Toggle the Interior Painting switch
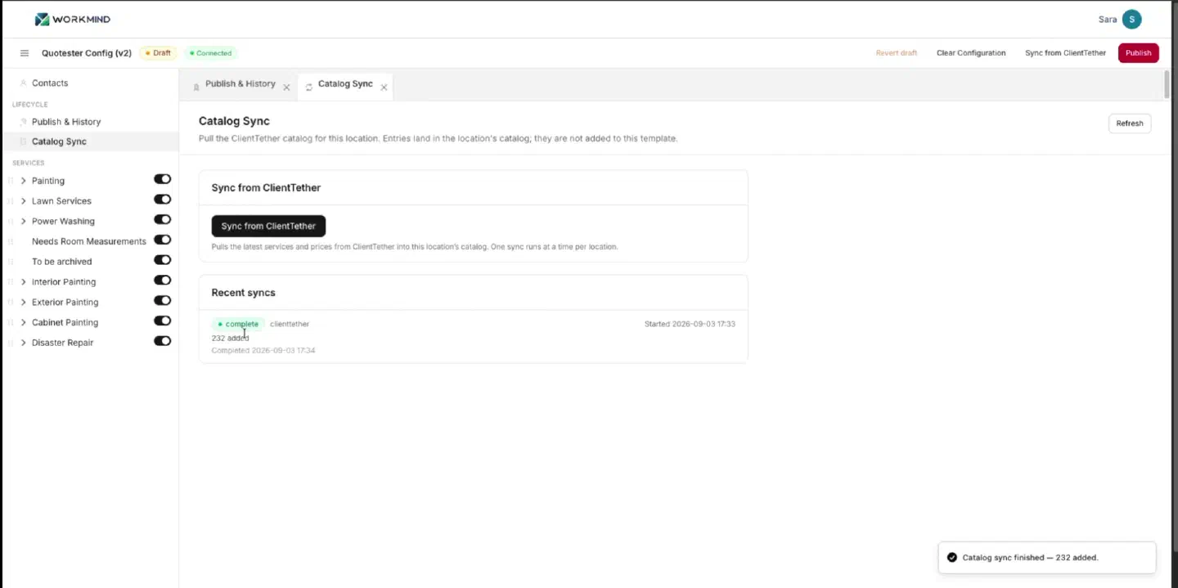The image size is (1178, 588). coord(163,281)
